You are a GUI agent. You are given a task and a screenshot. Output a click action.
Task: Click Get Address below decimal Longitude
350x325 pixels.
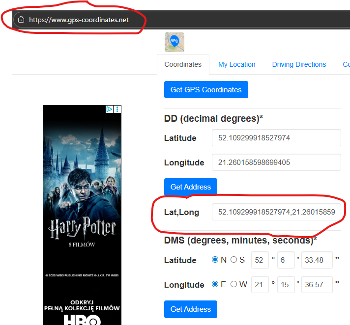pyautogui.click(x=190, y=187)
